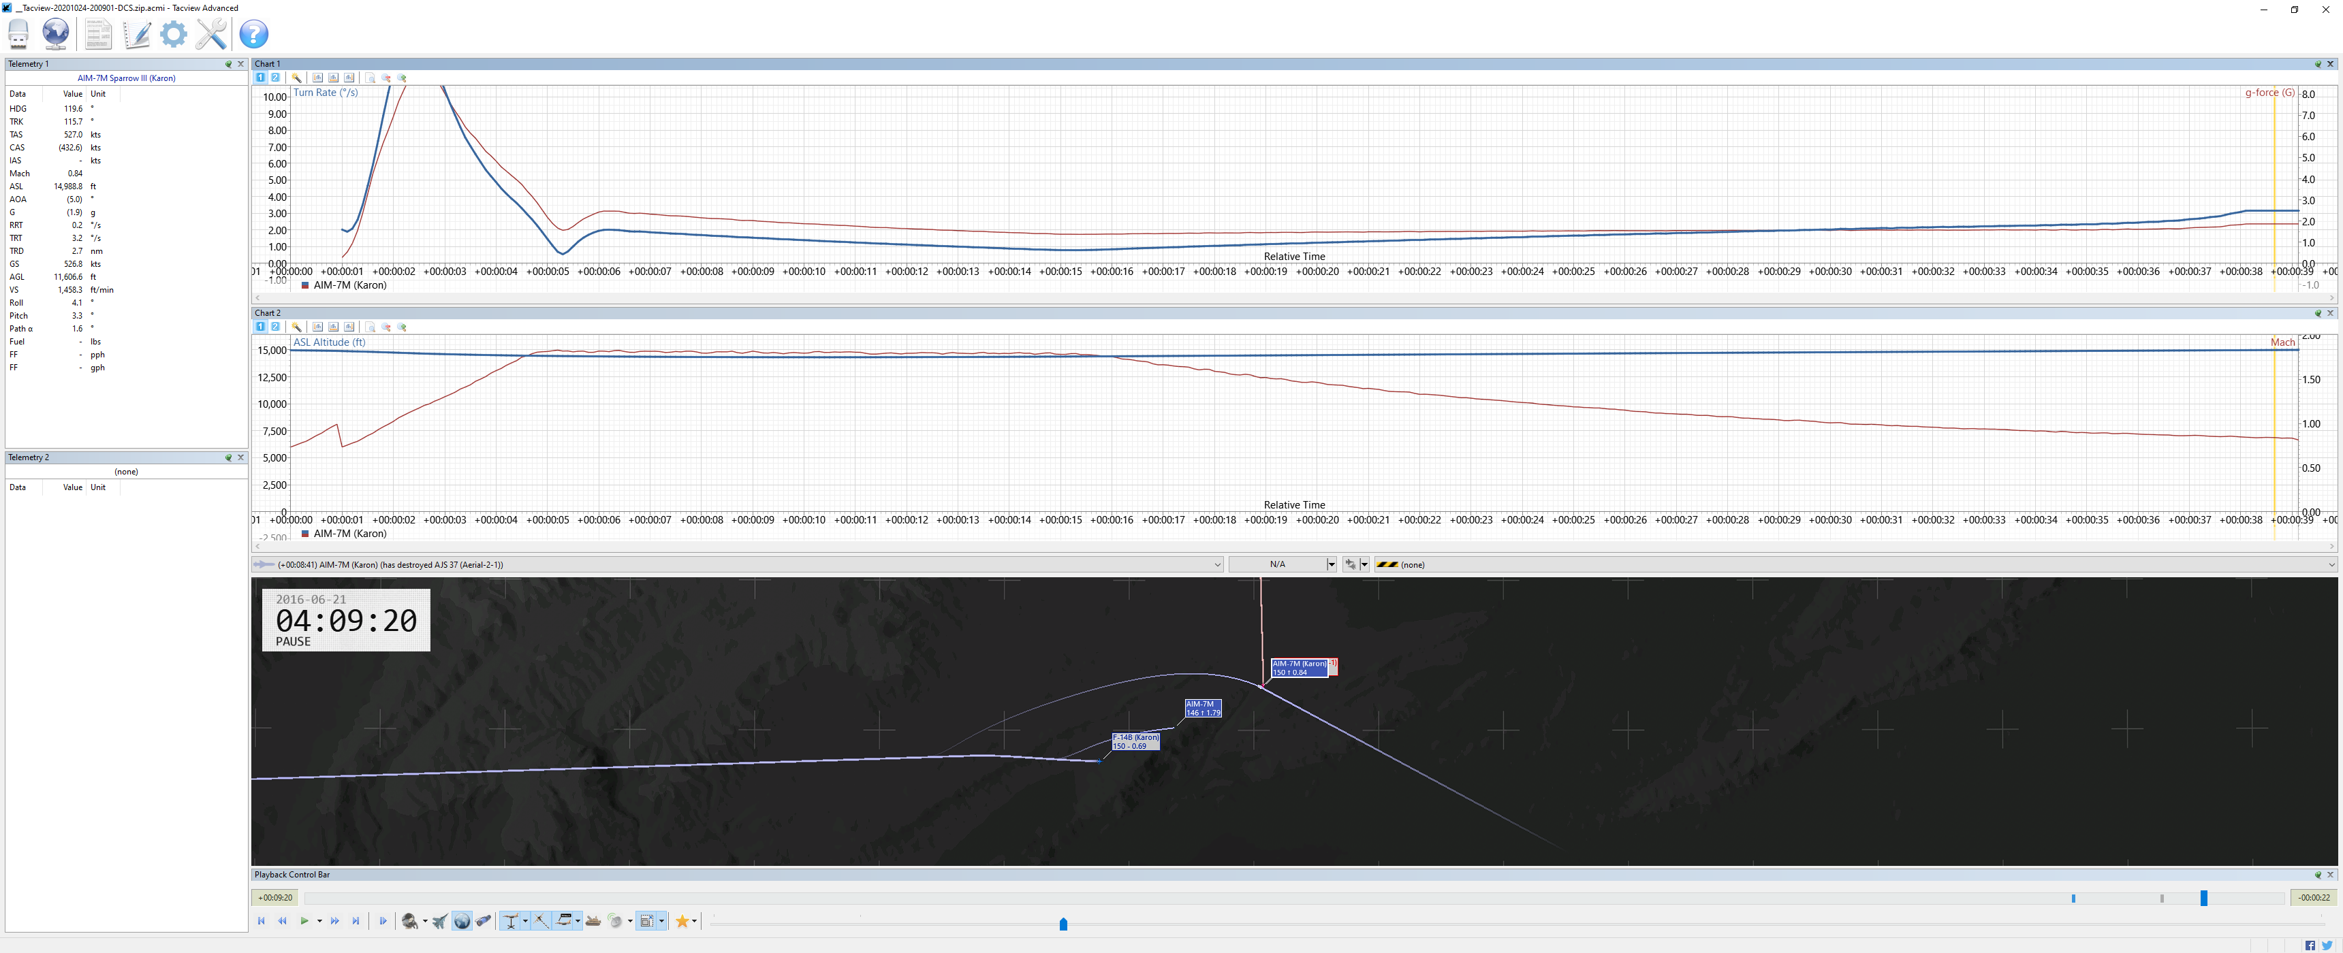2343x953 pixels.
Task: Click the AIM-7M Sparrow III (Karon) title
Action: pyautogui.click(x=127, y=78)
